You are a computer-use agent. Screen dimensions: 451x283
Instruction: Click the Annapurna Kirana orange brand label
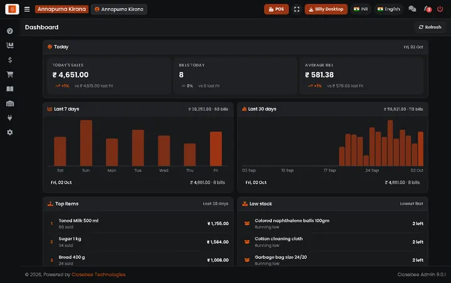(x=61, y=9)
